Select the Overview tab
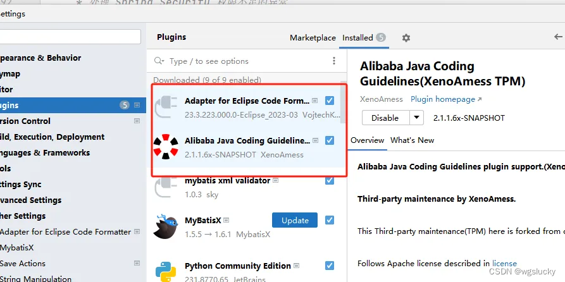Screen dimensions: 565x282 (x=367, y=140)
